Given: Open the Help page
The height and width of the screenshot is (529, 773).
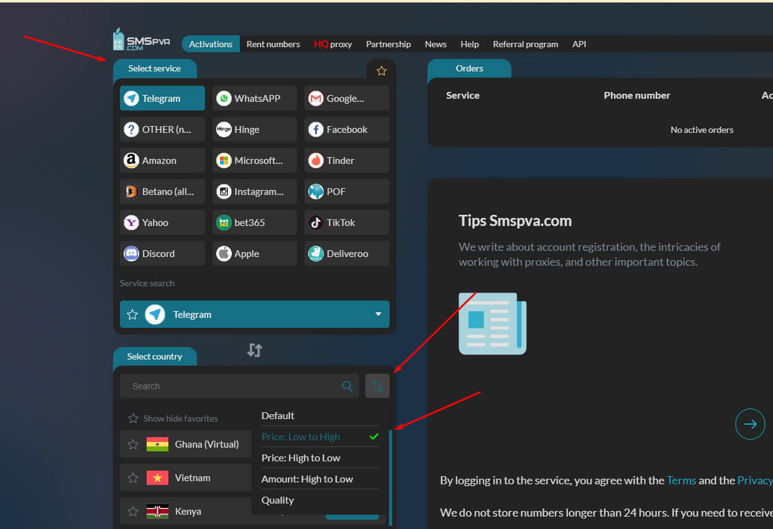Looking at the screenshot, I should tap(470, 44).
